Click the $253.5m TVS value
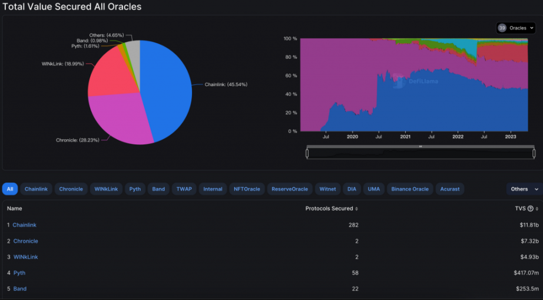The image size is (543, 300). (528, 289)
